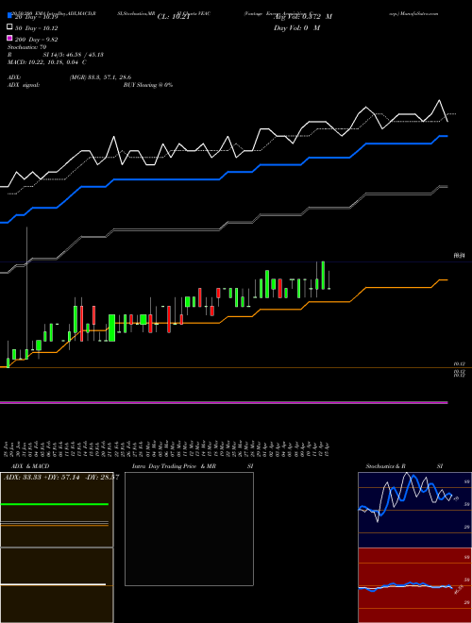The height and width of the screenshot is (623, 472).
Task: Click the 'Intra Day Trading Price & MR' panel title
Action: click(174, 466)
